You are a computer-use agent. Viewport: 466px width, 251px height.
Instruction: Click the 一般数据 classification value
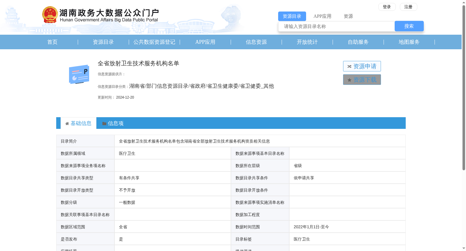127,202
